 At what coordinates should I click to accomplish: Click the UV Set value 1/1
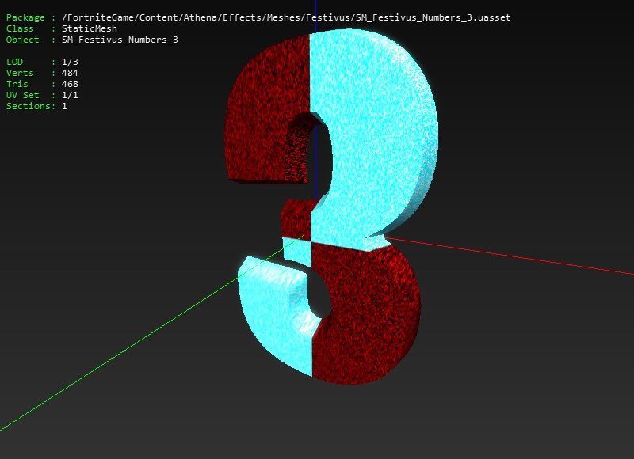(x=70, y=95)
